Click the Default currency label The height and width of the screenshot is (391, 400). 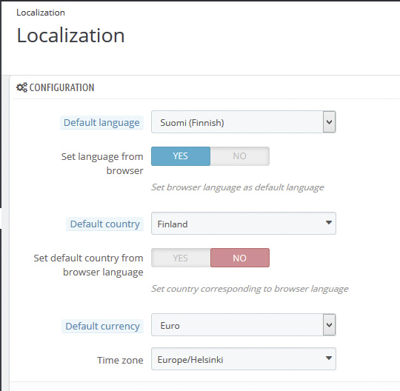point(102,327)
